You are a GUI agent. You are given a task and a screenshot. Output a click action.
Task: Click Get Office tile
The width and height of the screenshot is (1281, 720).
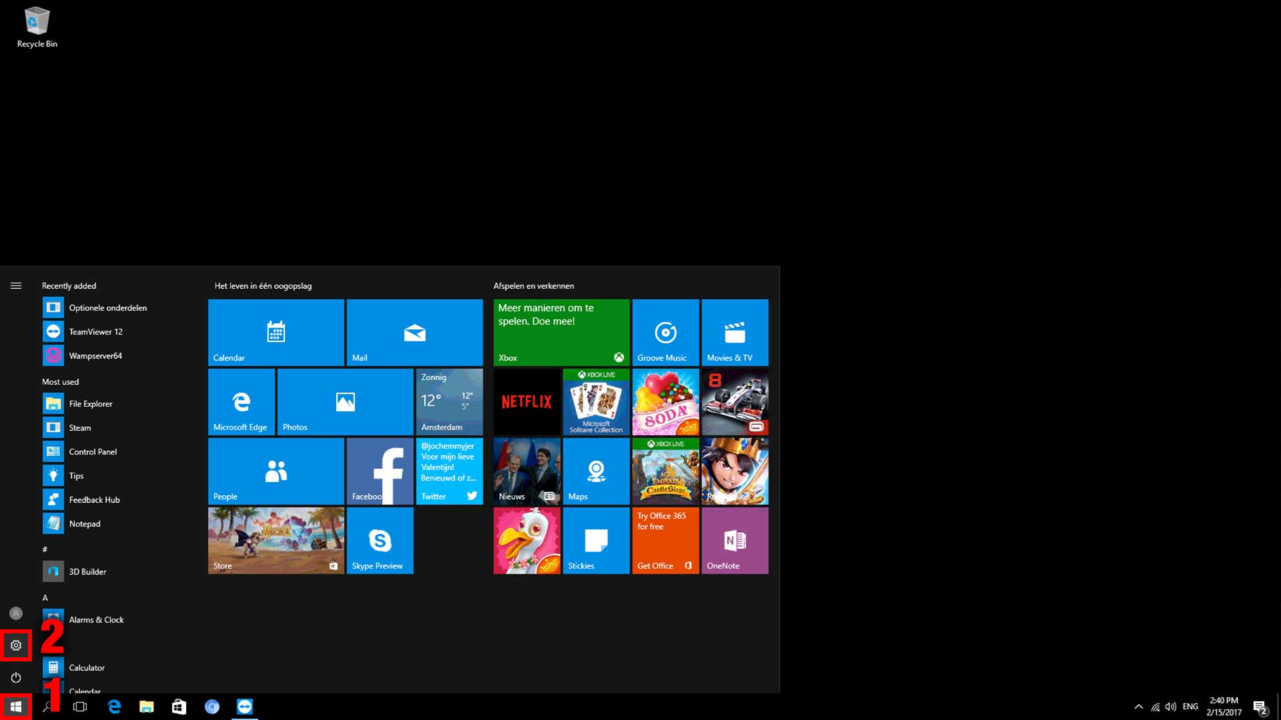coord(666,541)
